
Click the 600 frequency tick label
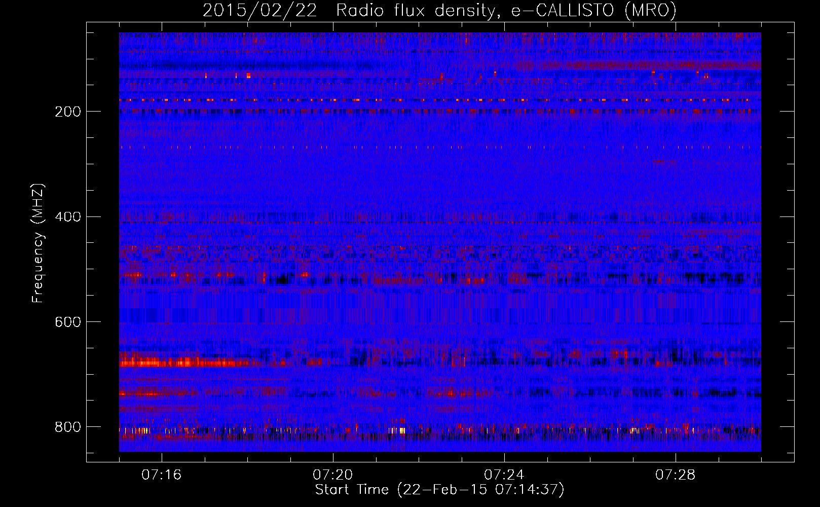[x=68, y=322]
